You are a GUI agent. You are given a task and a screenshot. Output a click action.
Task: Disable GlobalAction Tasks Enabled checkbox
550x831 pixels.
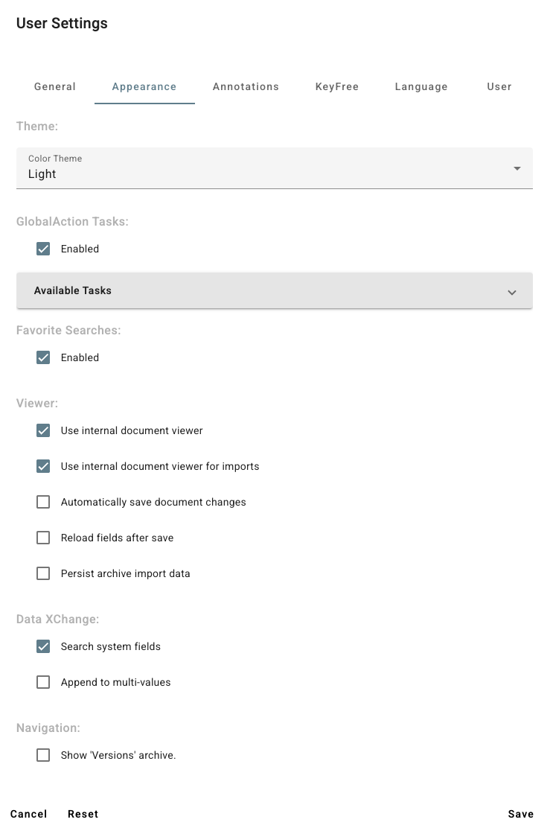pyautogui.click(x=43, y=249)
